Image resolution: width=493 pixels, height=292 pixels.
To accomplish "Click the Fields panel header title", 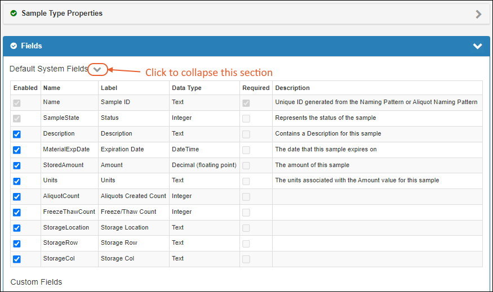I will (32, 46).
